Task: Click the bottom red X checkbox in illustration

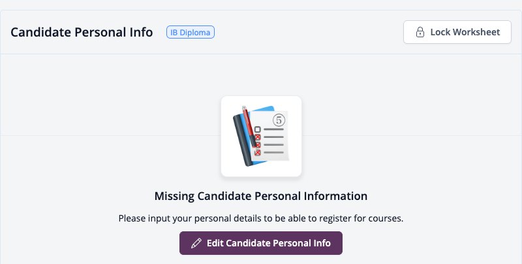Action: pyautogui.click(x=258, y=152)
